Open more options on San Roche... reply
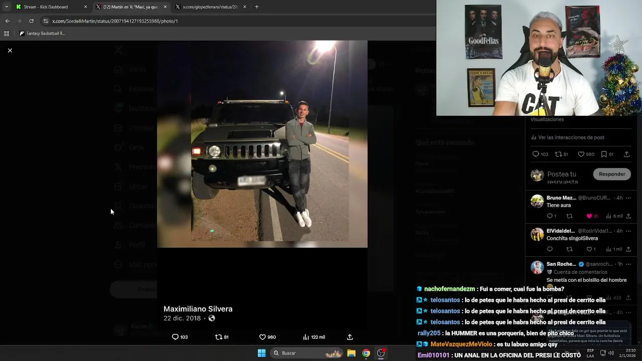 tap(628, 264)
